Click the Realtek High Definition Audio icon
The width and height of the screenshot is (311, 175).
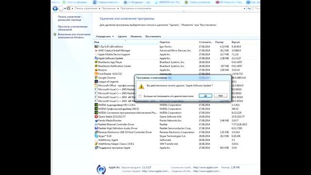click(96, 128)
